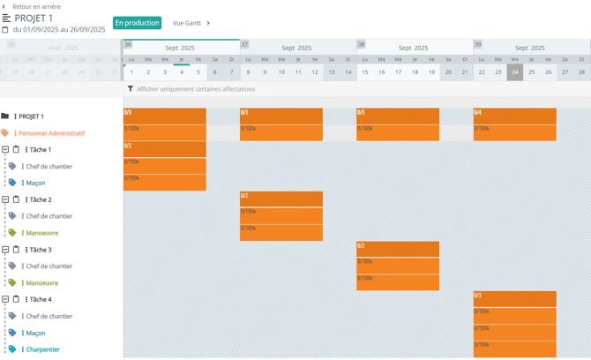
Task: Select highlighted day 24 in the calendar header
Action: (514, 72)
